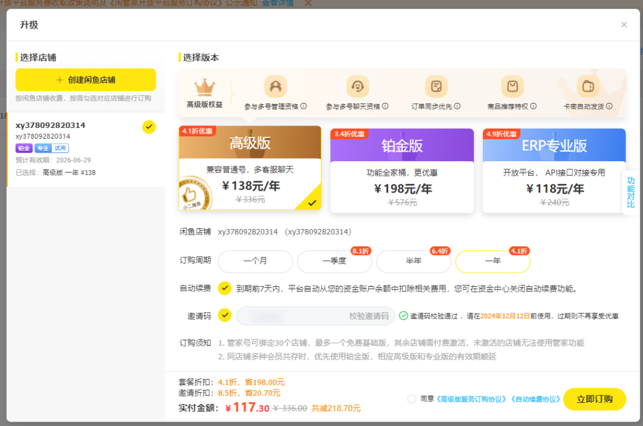This screenshot has height=426, width=643.
Task: Click the 参与多号管理资格 feature icon
Action: coord(276,85)
